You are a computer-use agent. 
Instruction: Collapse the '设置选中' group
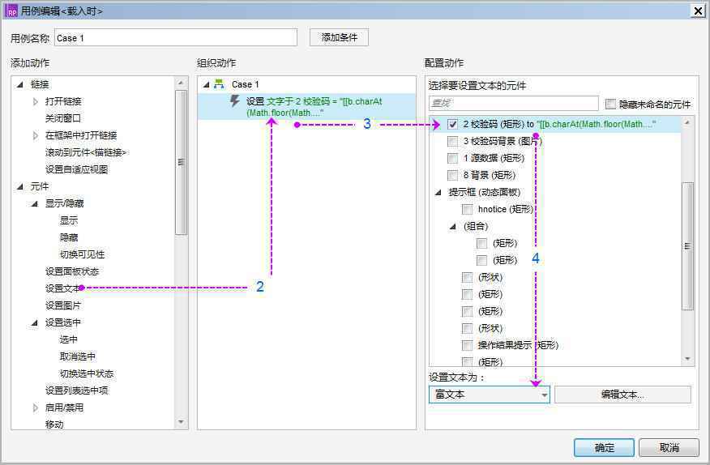(x=34, y=322)
